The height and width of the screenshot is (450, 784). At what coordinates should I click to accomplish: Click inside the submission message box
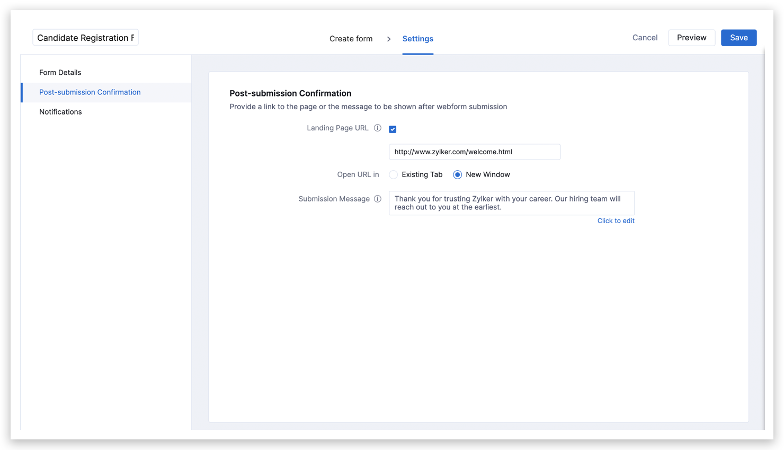click(x=511, y=203)
